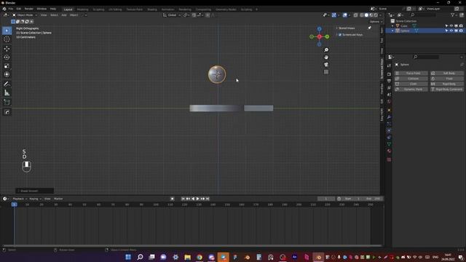
Task: Switch to solid viewport shading
Action: 366,15
